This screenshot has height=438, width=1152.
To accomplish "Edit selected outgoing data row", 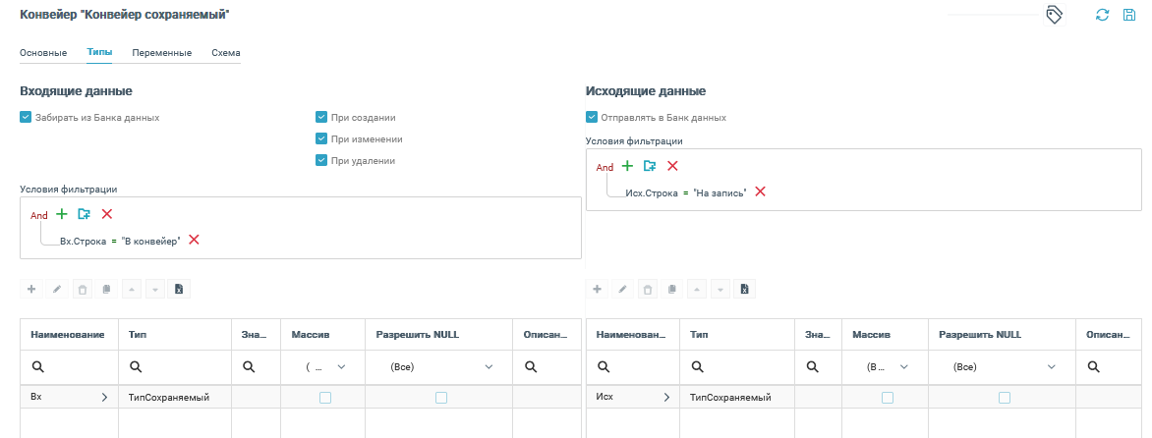I will [x=622, y=289].
